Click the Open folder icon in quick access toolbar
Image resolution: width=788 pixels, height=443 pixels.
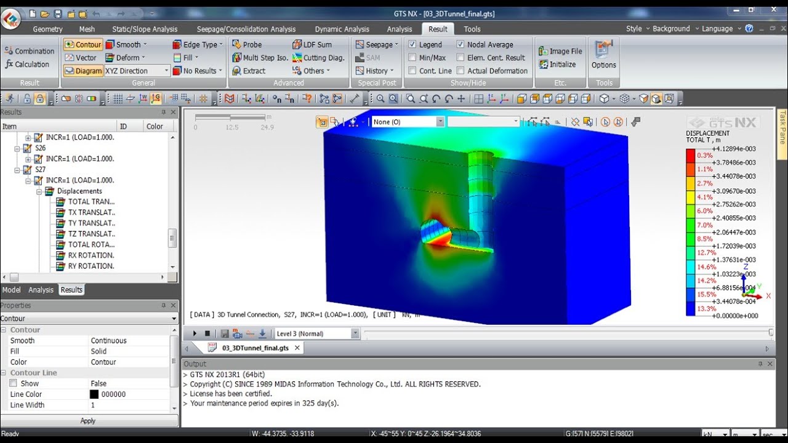[x=45, y=14]
